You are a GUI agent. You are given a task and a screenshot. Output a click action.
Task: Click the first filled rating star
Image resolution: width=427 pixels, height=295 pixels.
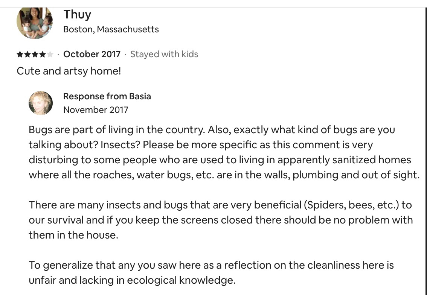(x=20, y=55)
